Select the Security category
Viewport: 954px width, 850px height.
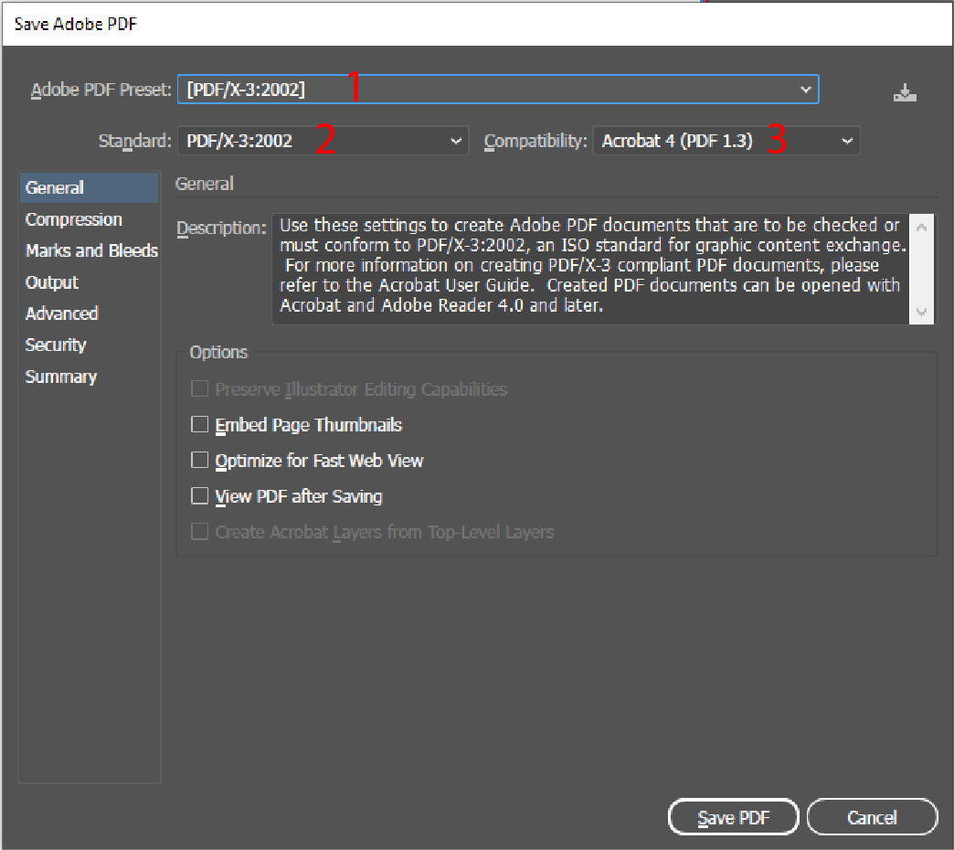(56, 345)
